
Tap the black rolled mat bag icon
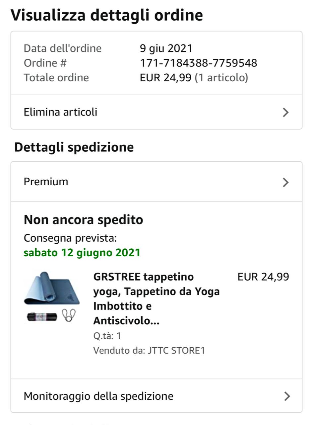pyautogui.click(x=42, y=317)
